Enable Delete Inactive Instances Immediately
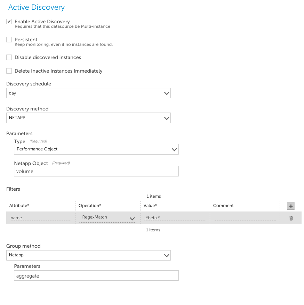 pos(9,71)
